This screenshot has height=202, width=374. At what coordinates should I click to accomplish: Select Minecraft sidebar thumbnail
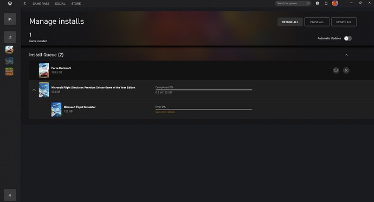(9, 71)
